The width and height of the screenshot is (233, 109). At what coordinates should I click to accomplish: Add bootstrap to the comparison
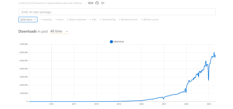click(46, 20)
